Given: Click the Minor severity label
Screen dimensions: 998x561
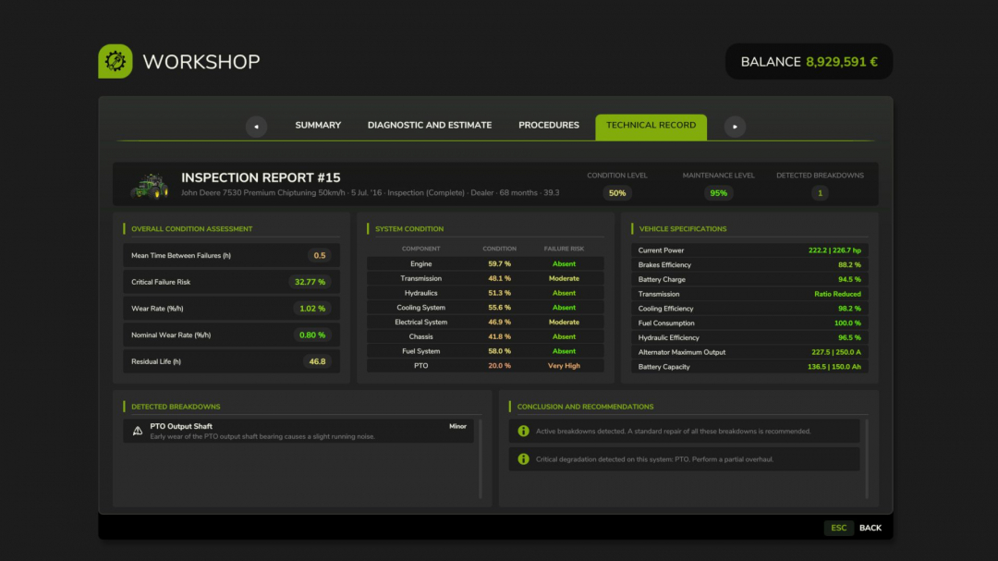Looking at the screenshot, I should click(x=457, y=427).
